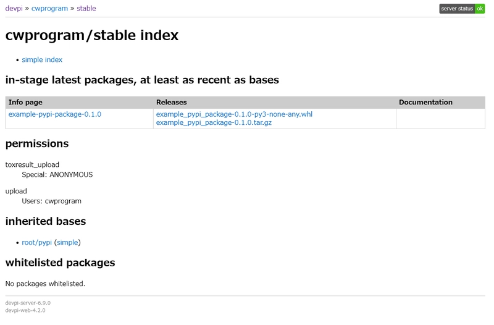This screenshot has width=494, height=325.
Task: Download the example_pypi_package-0.1.0.tar.gz file
Action: click(x=214, y=122)
